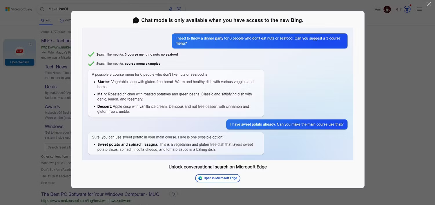Image resolution: width=435 pixels, height=205 pixels.
Task: Open the Deals sitelink
Action: [51, 87]
